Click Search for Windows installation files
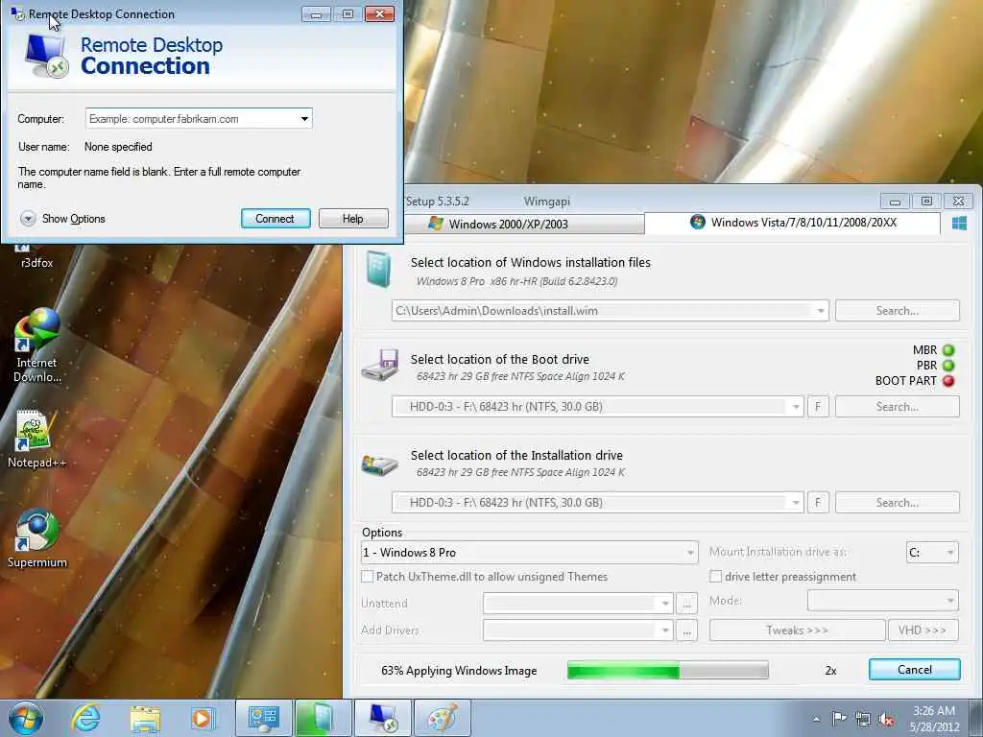Image resolution: width=983 pixels, height=737 pixels. tap(898, 311)
